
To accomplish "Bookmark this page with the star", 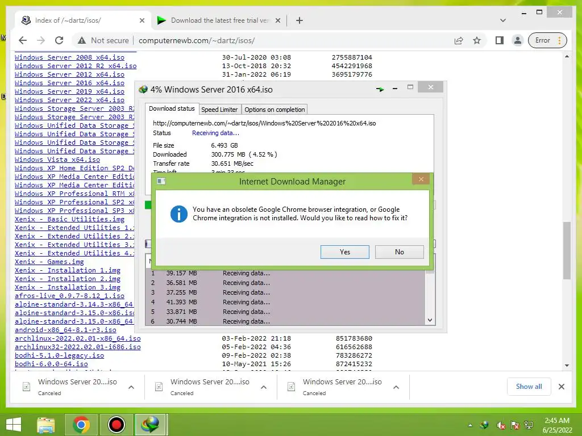I will click(x=477, y=40).
